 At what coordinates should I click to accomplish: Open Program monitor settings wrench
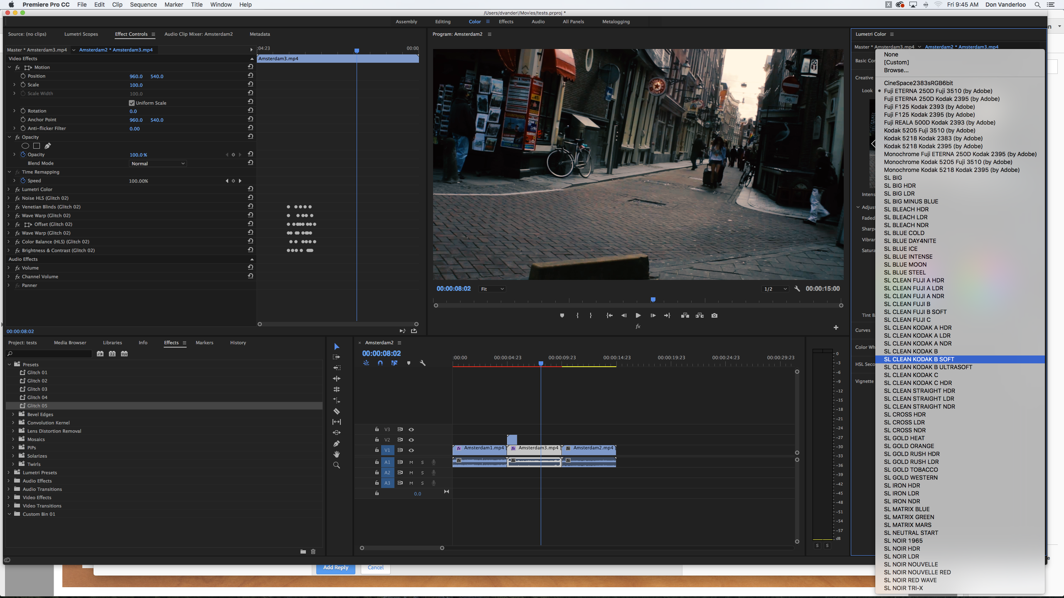click(x=797, y=289)
